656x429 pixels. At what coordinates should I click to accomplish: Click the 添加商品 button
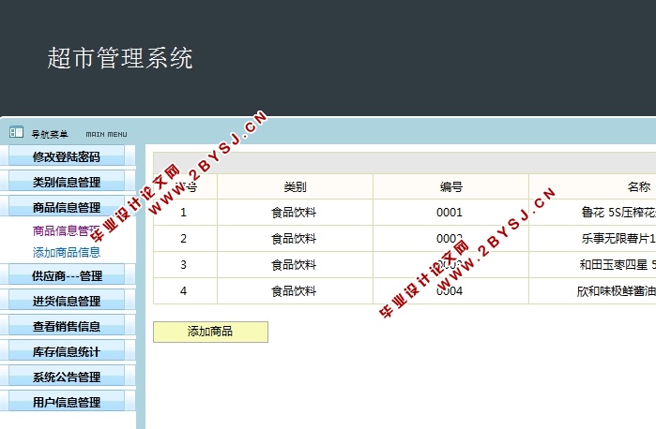tap(210, 332)
